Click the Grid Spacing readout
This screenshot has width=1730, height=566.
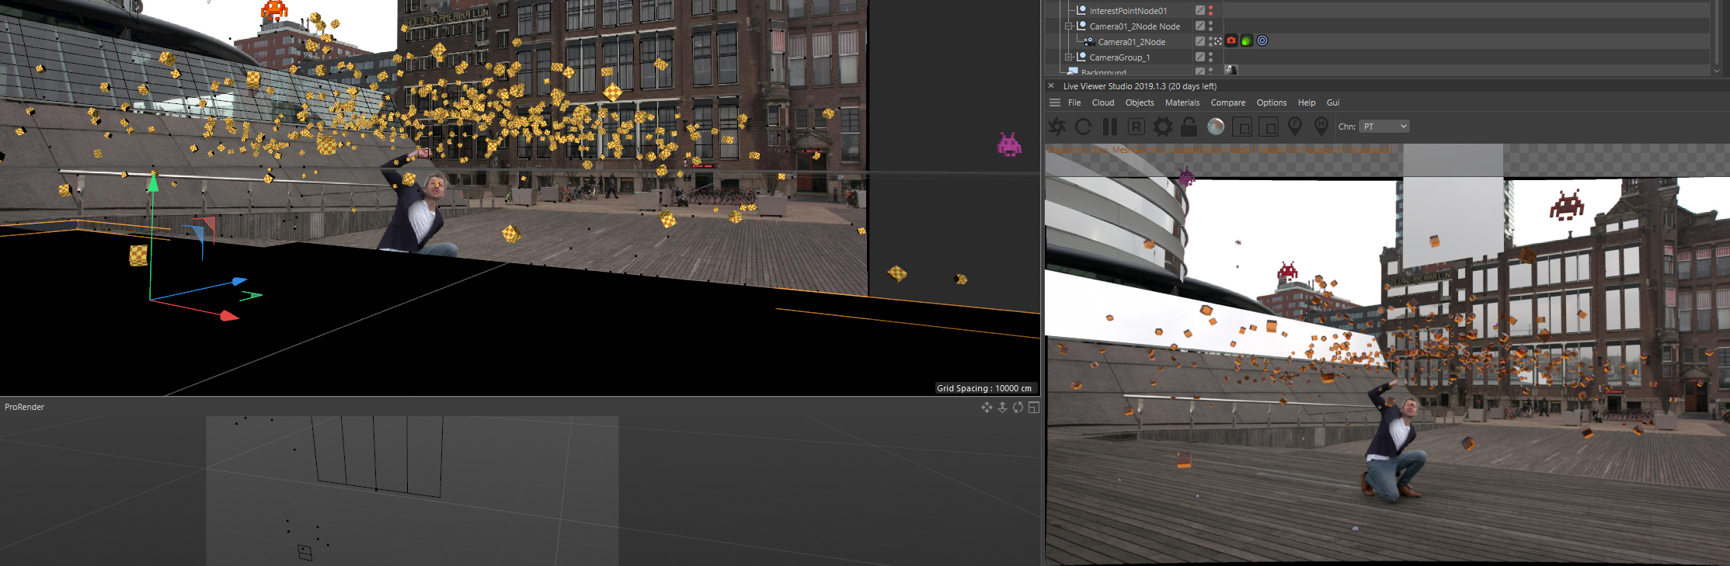[984, 388]
